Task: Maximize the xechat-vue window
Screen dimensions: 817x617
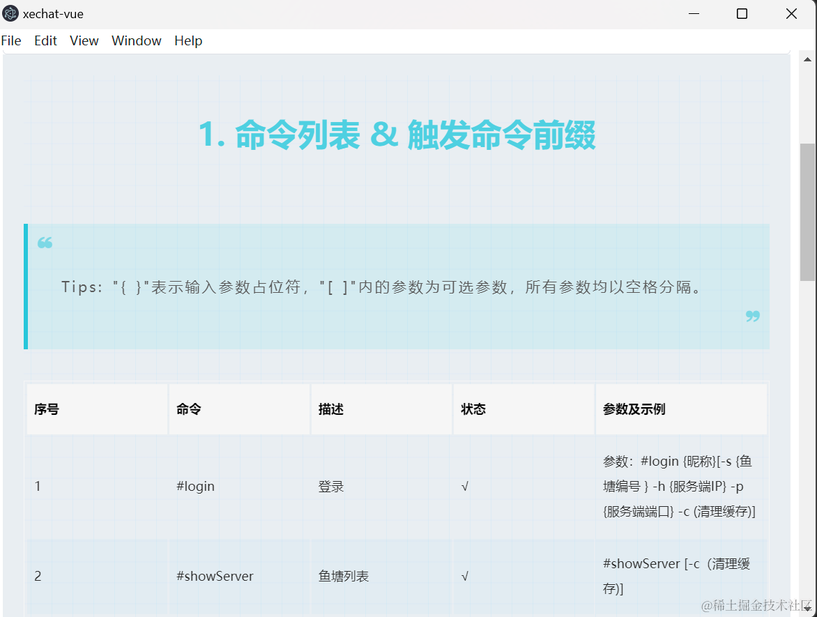Action: click(742, 13)
